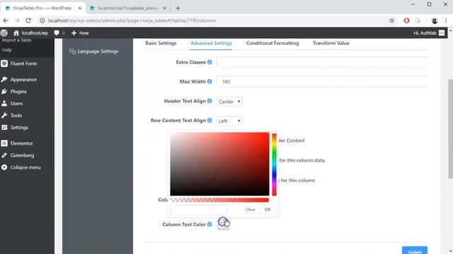Viewport: 453px width, 254px height.
Task: Switch to Transform Value tab
Action: (x=331, y=43)
